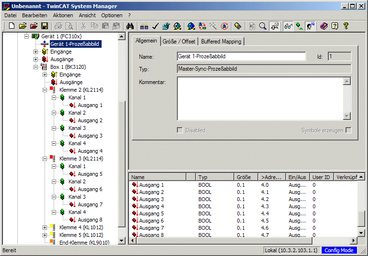Viewport: 368px width, 256px height.
Task: Switch to the Buffered Mapping tab
Action: click(221, 42)
